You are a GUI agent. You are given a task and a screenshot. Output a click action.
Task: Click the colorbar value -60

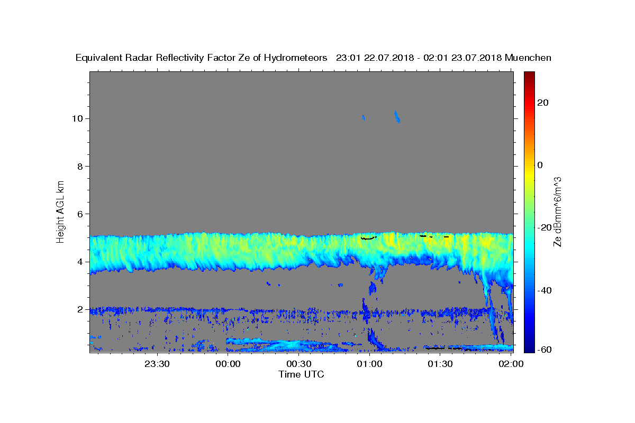545,350
